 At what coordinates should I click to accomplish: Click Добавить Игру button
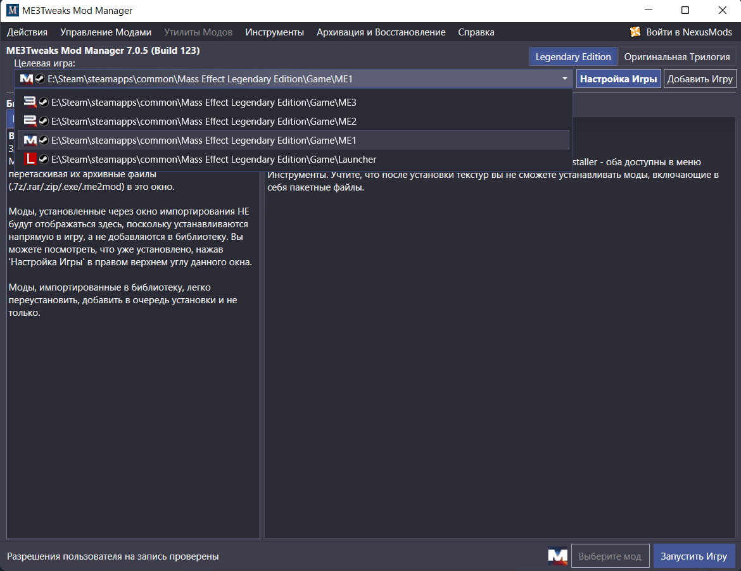[x=699, y=79]
